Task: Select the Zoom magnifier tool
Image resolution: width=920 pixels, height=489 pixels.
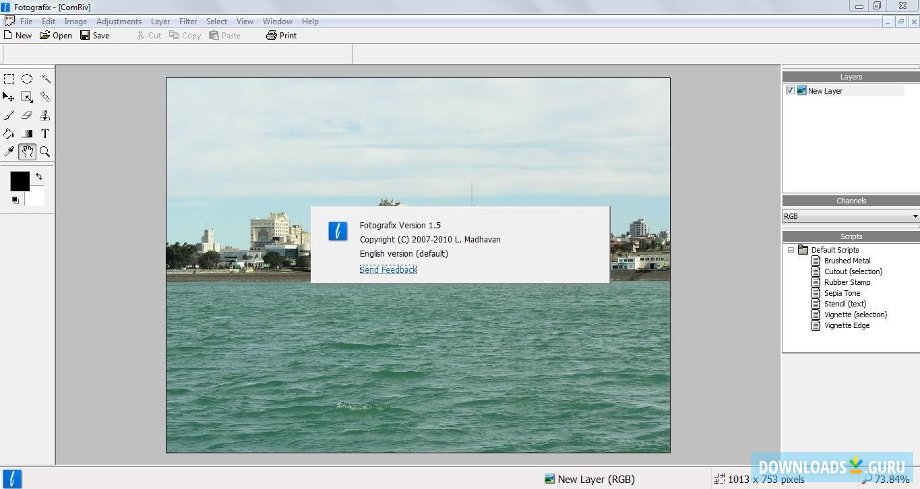Action: 45,152
